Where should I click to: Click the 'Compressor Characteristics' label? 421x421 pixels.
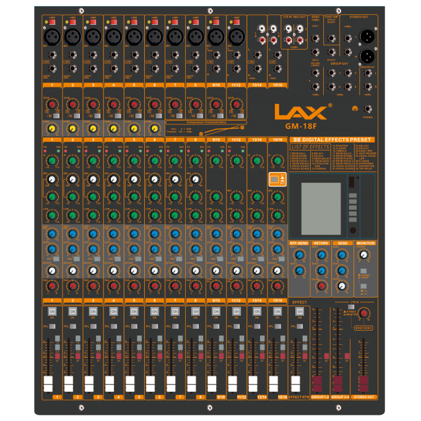(x=206, y=122)
